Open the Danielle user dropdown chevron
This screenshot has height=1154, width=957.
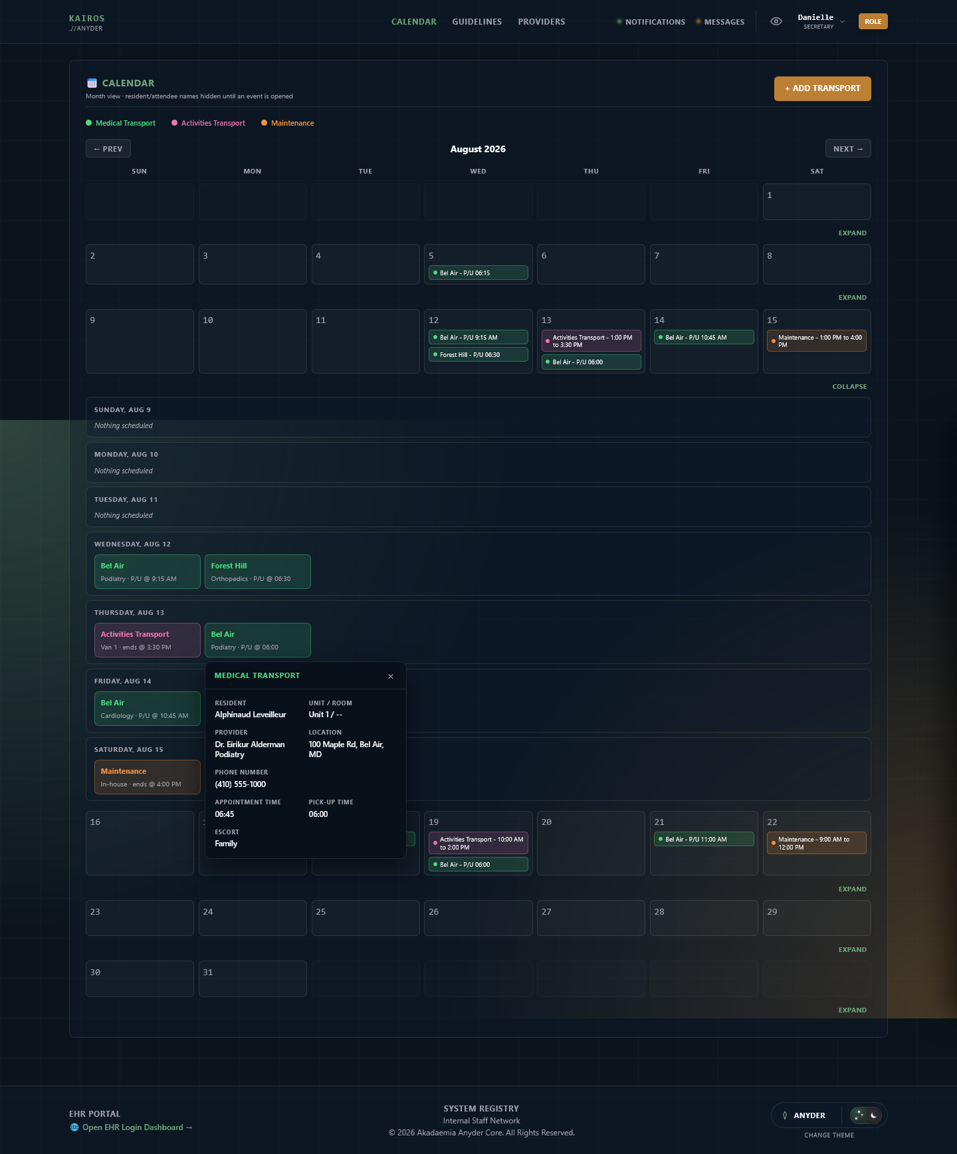[x=843, y=22]
